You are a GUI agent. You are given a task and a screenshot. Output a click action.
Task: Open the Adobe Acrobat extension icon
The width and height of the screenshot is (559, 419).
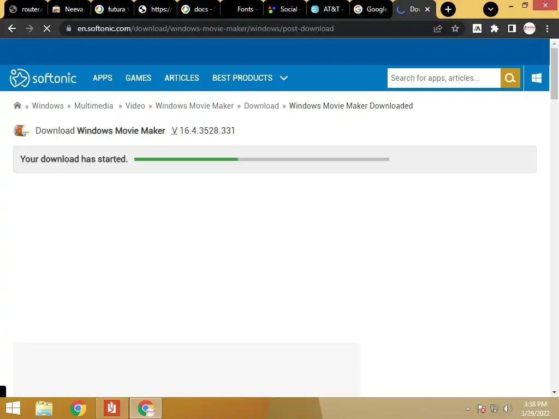477,28
